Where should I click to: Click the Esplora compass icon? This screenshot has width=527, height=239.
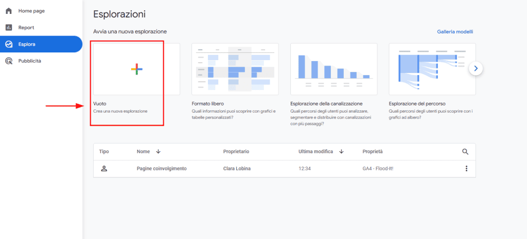[x=9, y=44]
